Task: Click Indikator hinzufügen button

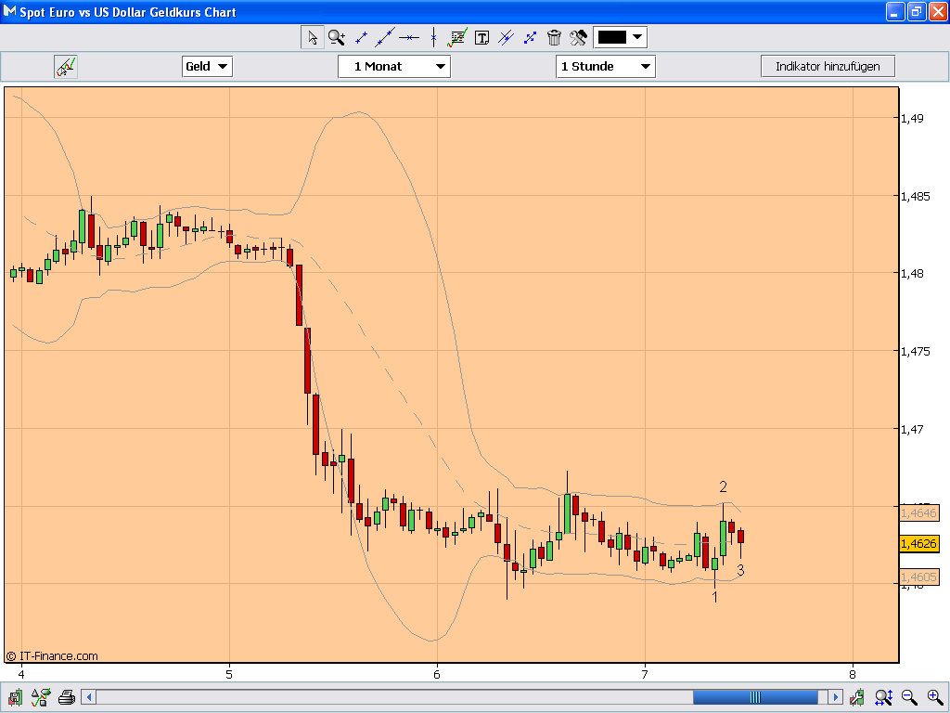Action: (x=828, y=67)
